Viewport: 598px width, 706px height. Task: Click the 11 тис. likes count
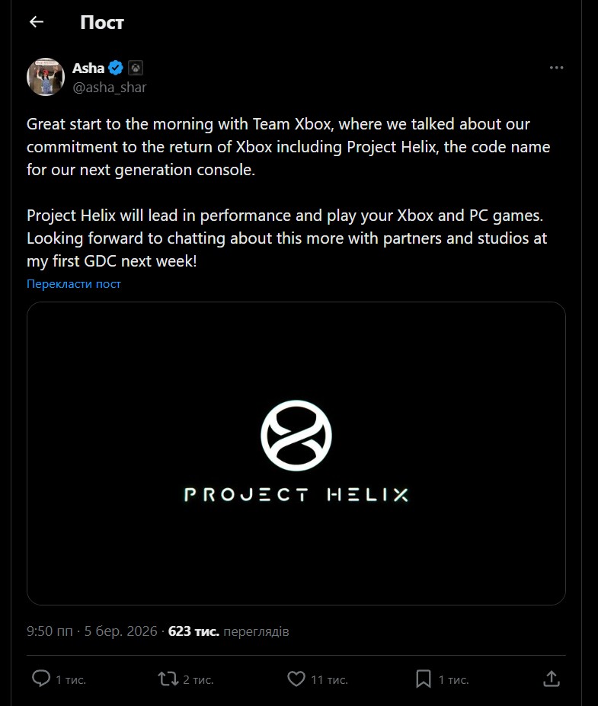pos(329,679)
